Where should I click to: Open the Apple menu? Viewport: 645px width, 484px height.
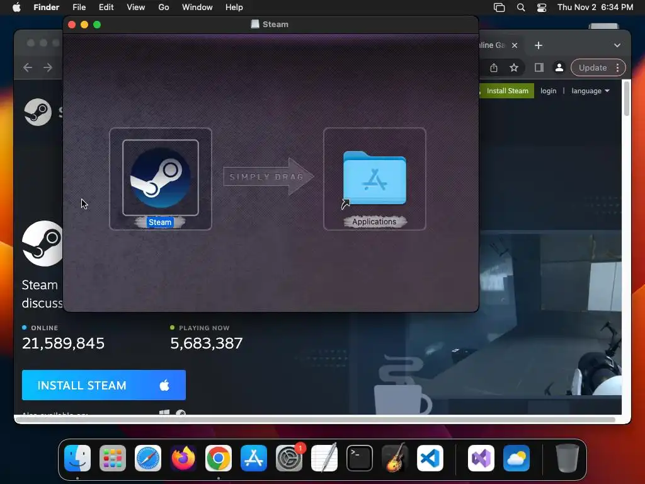click(x=16, y=8)
